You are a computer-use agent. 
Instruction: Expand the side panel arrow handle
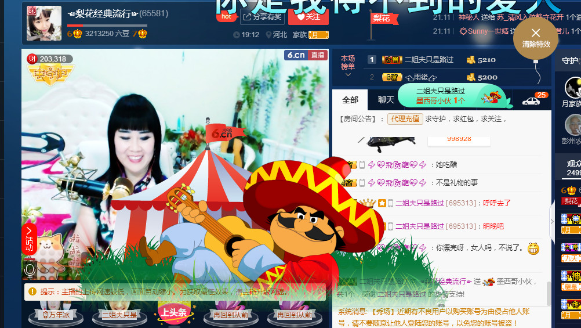pos(552,222)
